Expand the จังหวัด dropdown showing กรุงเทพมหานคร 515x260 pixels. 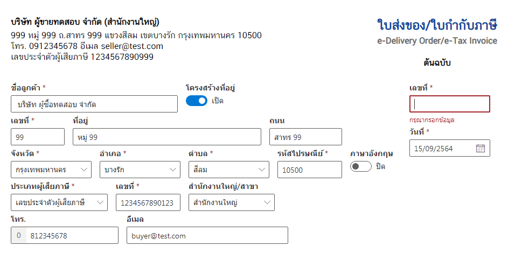(x=51, y=170)
